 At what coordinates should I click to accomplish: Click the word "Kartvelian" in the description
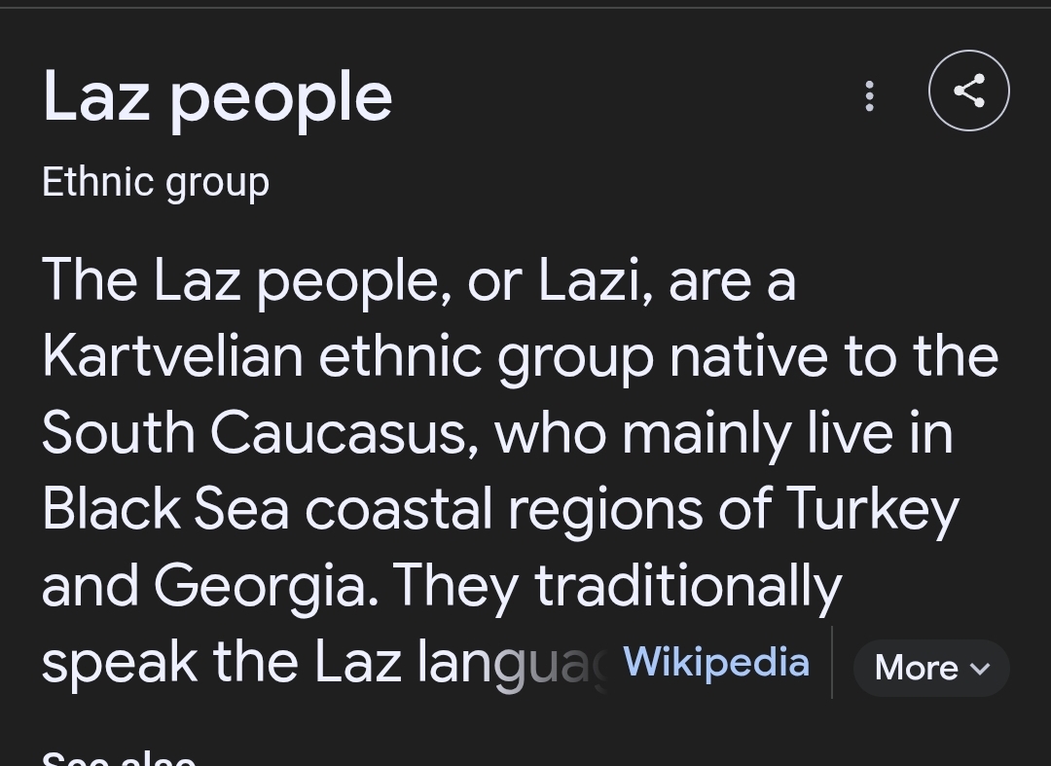[x=173, y=356]
